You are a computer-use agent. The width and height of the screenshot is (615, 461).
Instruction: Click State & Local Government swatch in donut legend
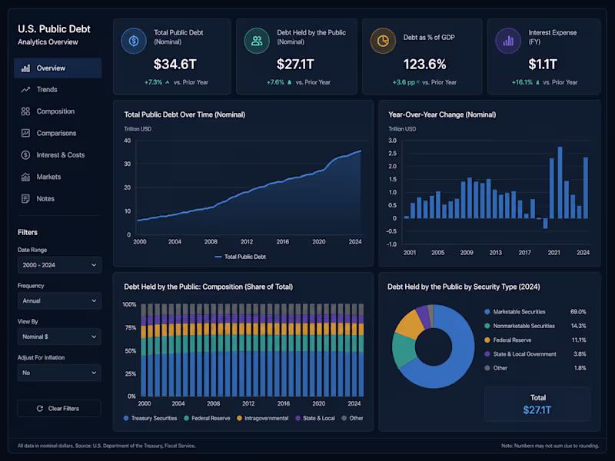(487, 354)
